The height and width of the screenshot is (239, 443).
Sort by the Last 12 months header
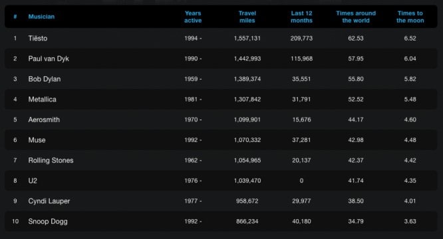tap(301, 17)
